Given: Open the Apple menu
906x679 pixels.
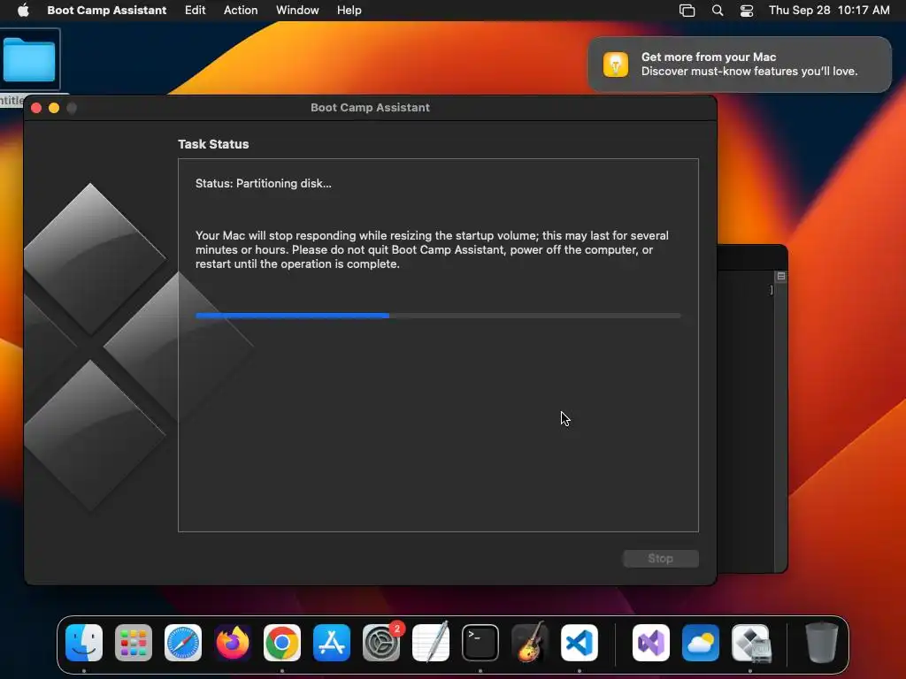Looking at the screenshot, I should click(23, 10).
